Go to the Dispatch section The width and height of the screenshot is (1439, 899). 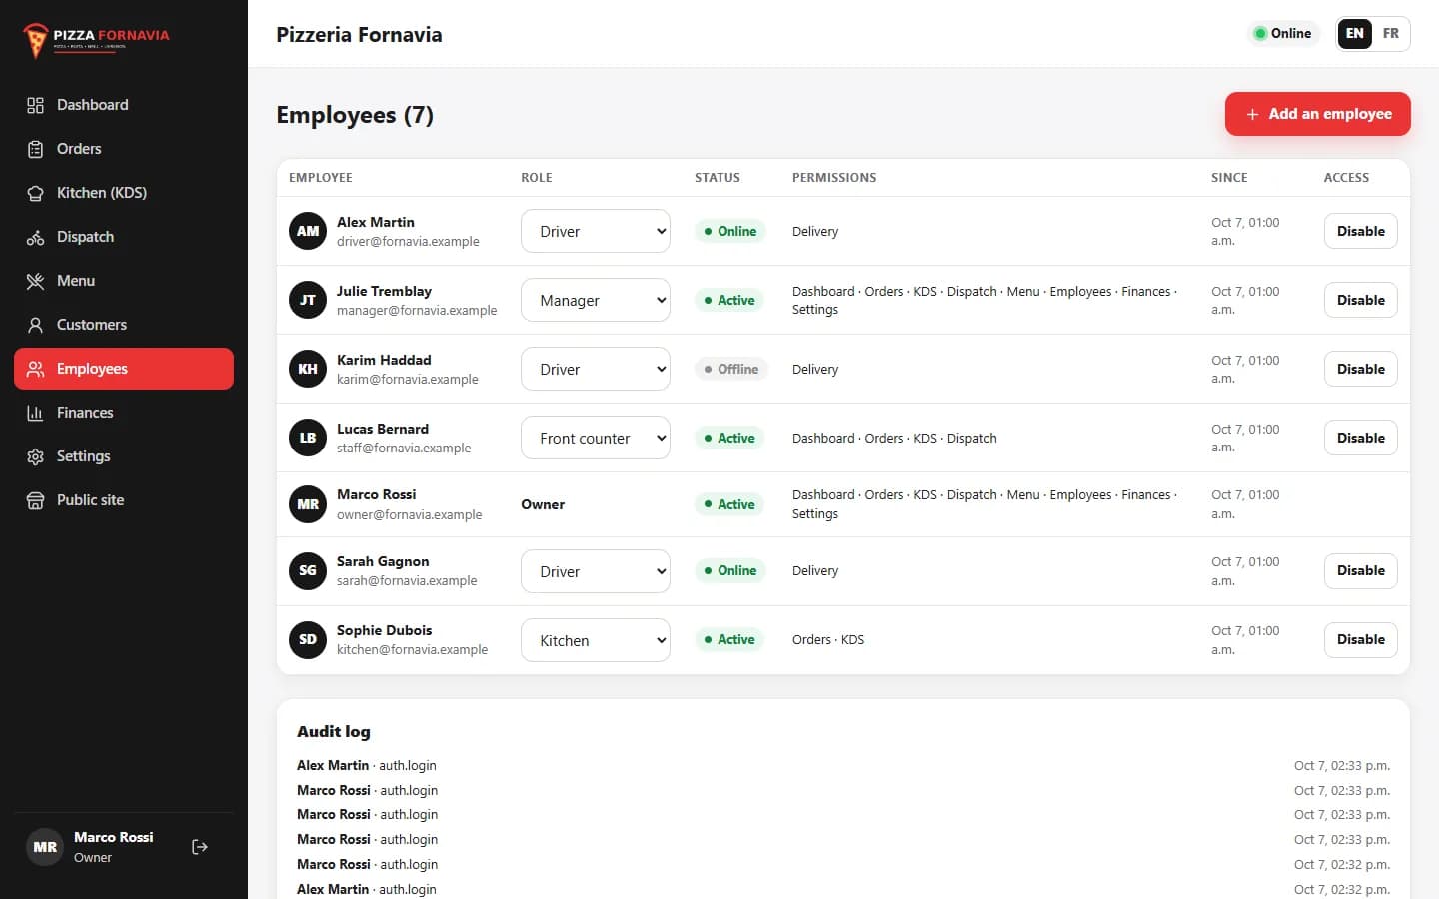click(124, 237)
